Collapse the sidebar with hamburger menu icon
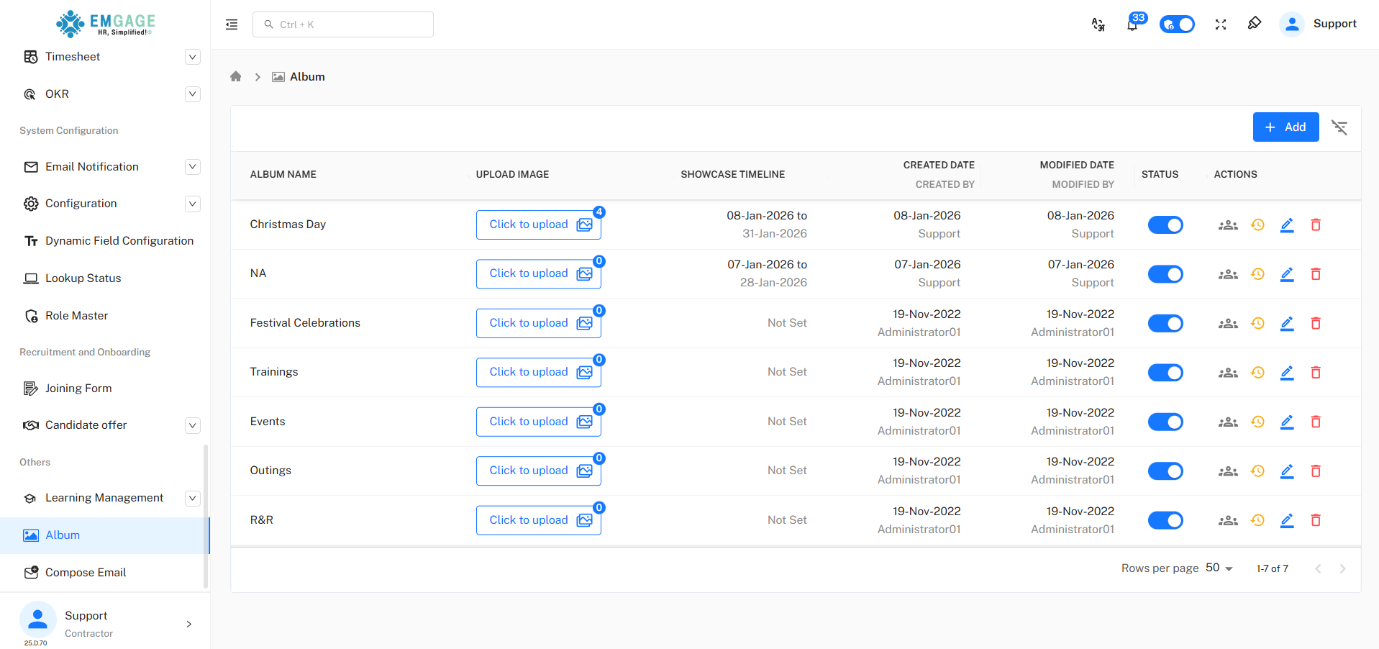 point(232,24)
